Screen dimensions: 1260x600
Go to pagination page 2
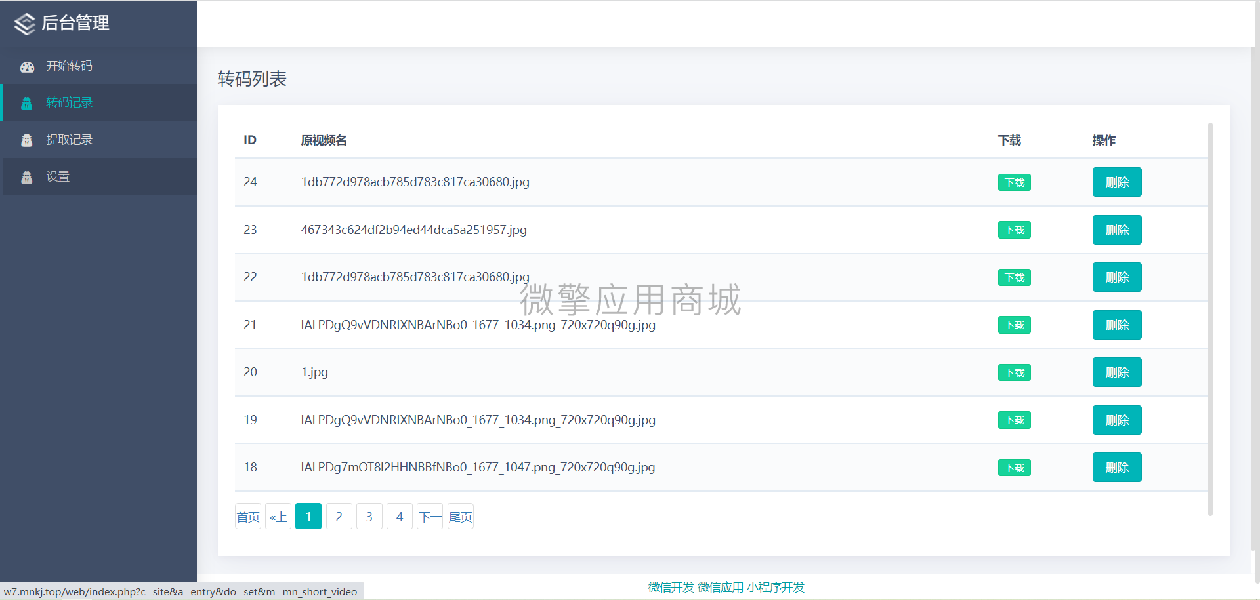[339, 517]
